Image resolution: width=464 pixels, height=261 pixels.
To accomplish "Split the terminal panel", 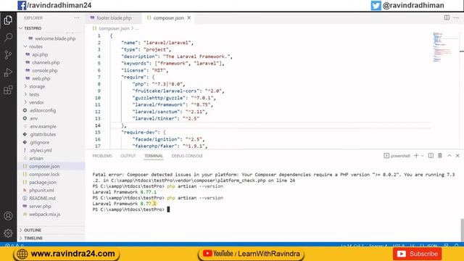I will tap(431, 156).
